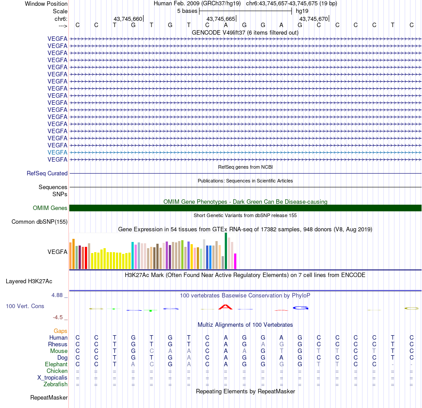This screenshot has height=408, width=422.
Task: Click the hg19 label beside the scale bar
Action: (x=302, y=11)
